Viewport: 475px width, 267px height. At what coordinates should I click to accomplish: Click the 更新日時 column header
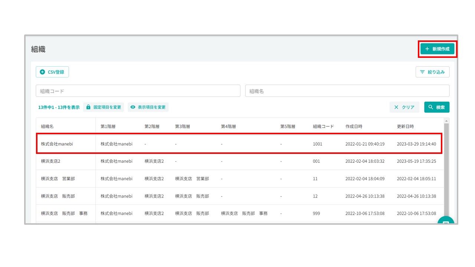[406, 126]
